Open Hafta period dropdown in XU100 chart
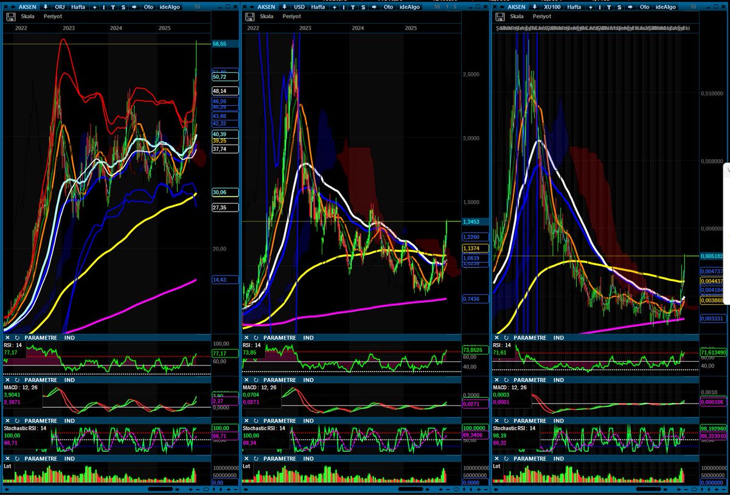 pyautogui.click(x=574, y=7)
